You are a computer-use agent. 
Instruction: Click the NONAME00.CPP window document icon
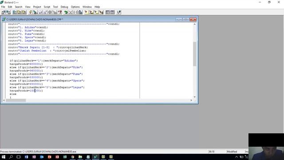point(4,19)
